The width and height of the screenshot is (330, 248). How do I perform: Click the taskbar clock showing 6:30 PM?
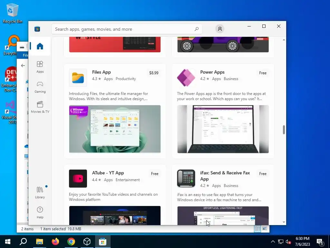302,242
